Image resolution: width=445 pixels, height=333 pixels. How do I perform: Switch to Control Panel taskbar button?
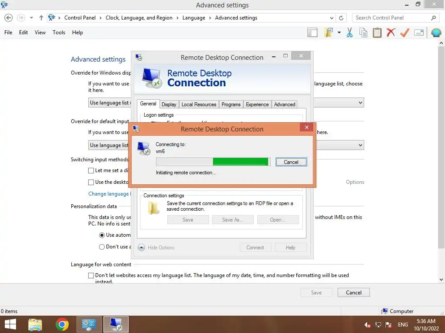click(x=89, y=324)
